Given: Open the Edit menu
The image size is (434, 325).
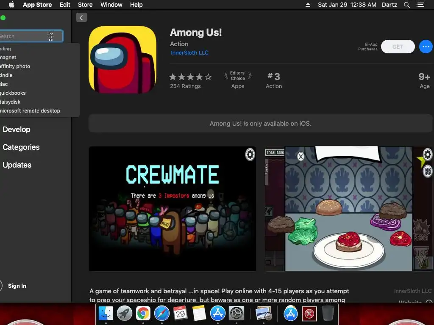Looking at the screenshot, I should (x=65, y=5).
